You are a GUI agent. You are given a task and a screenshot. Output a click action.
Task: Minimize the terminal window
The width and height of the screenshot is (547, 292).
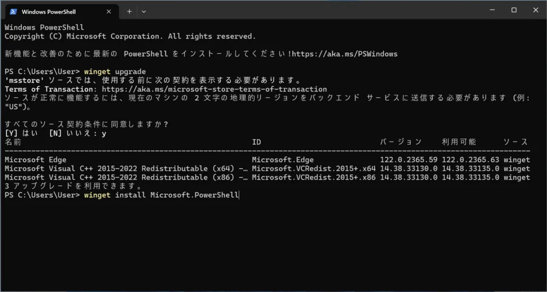[x=490, y=10]
